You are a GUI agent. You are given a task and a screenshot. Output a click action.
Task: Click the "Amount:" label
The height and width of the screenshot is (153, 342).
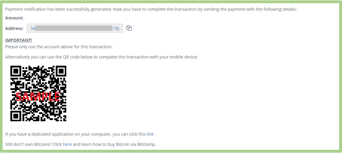[x=14, y=18]
